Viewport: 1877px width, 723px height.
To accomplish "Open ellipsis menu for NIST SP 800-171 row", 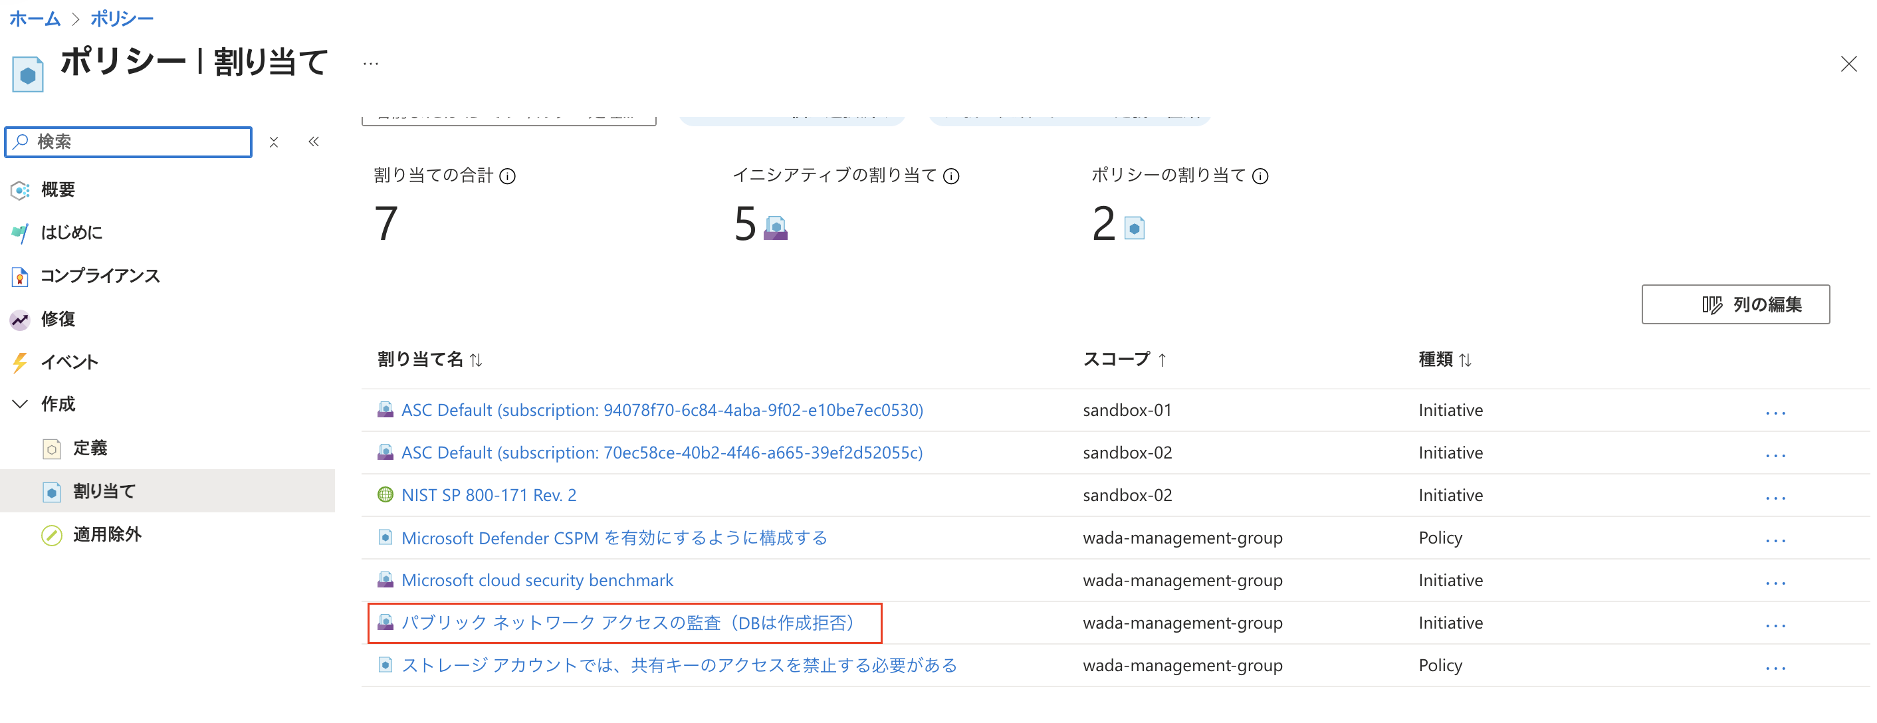I will (1776, 497).
